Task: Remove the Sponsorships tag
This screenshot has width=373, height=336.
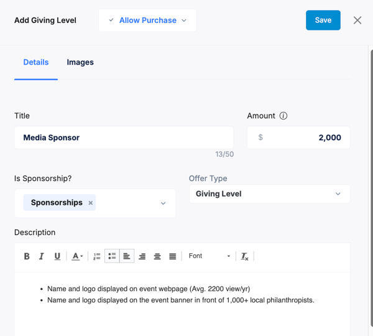Action: (91, 203)
